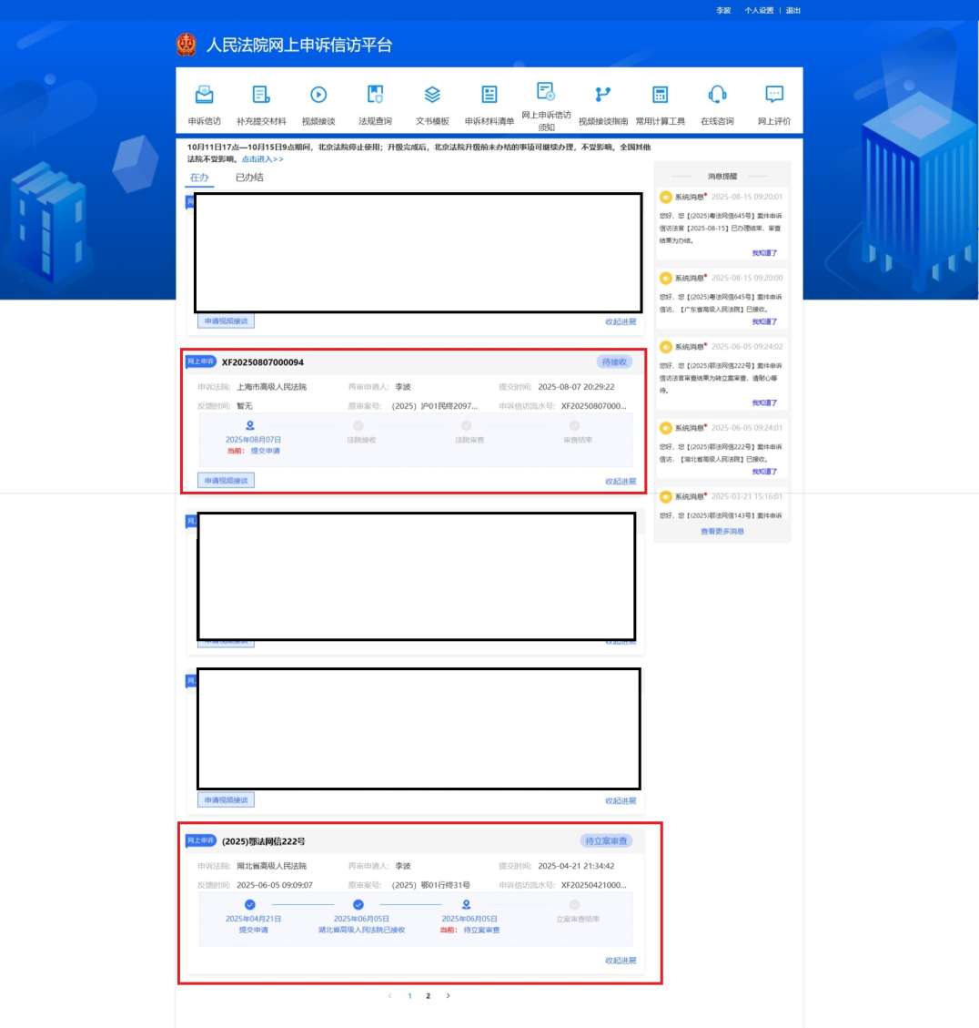Screen dimensions: 979x1028
Task: Open 个人设置 in the top bar
Action: click(x=759, y=11)
